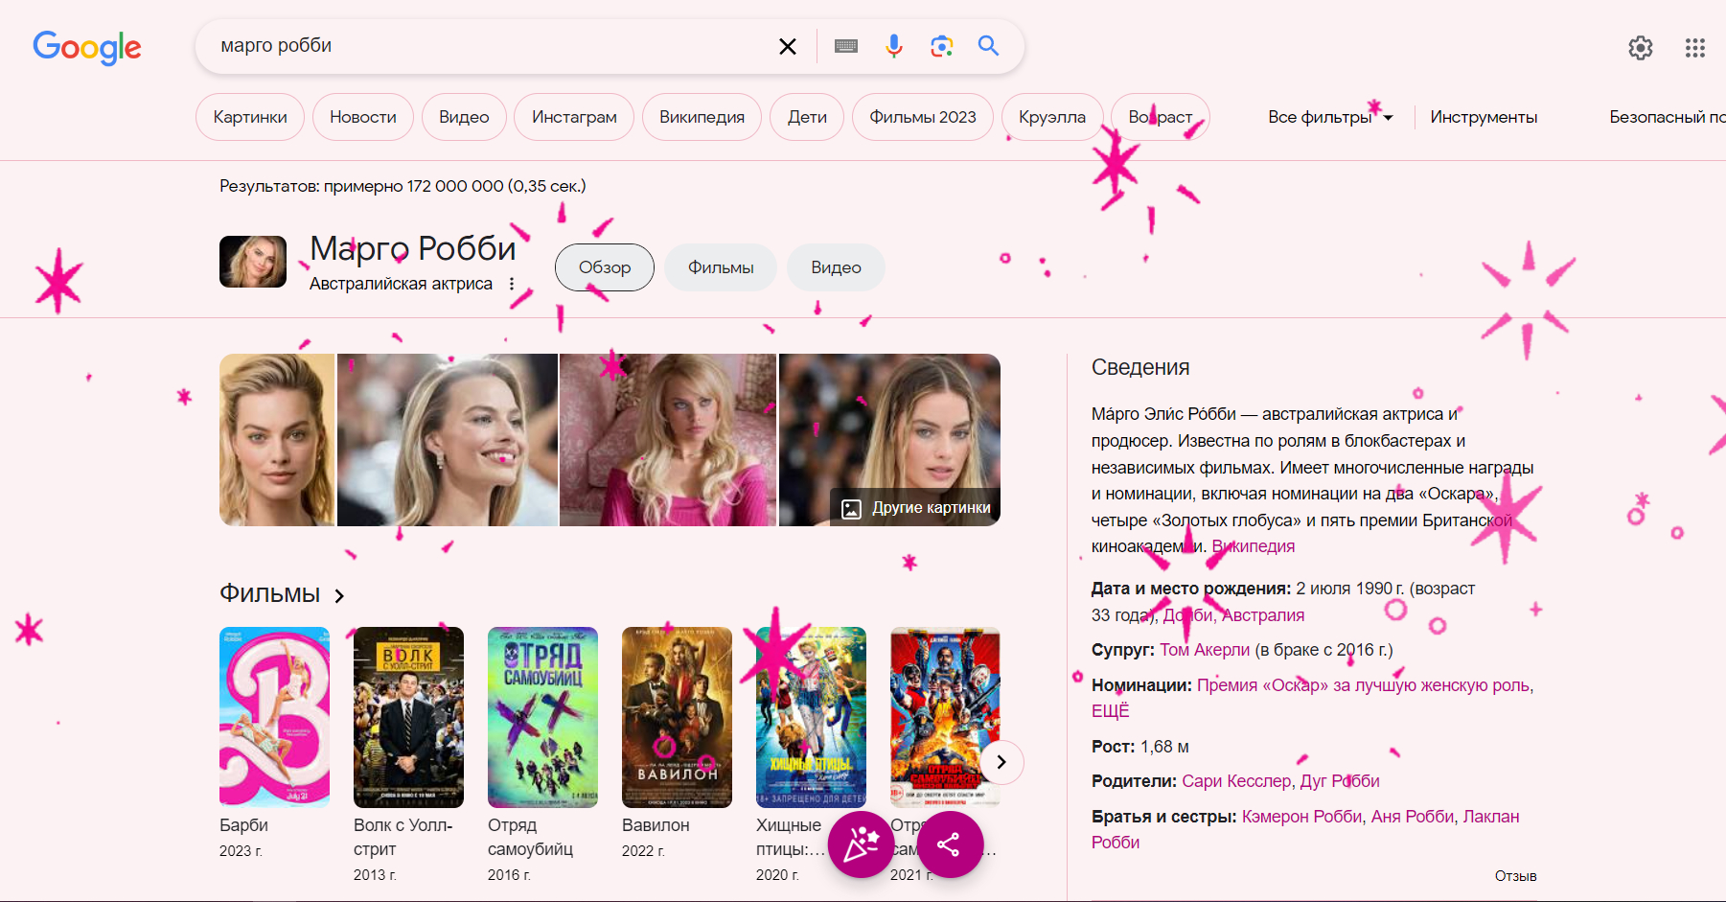The height and width of the screenshot is (902, 1726).
Task: Start the search with the magnifier icon
Action: point(988,45)
